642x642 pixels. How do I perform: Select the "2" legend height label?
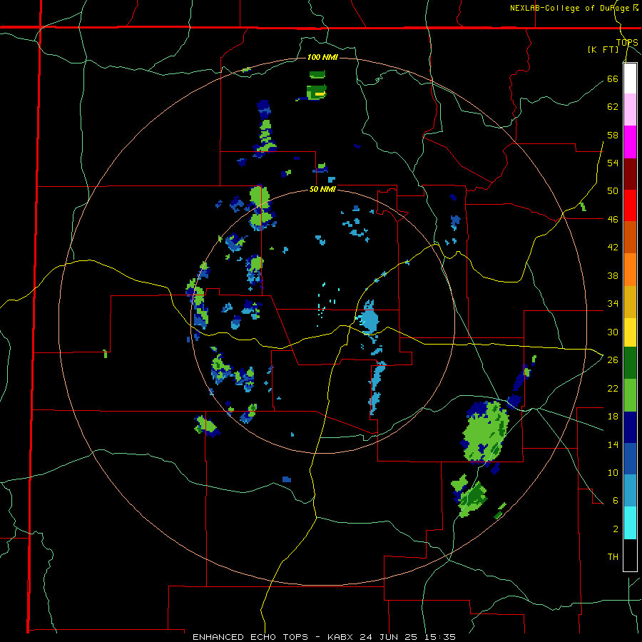point(616,529)
